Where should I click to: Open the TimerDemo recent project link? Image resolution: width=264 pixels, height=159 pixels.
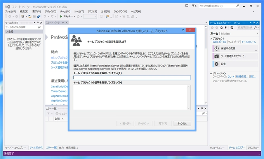pyautogui.click(x=59, y=91)
